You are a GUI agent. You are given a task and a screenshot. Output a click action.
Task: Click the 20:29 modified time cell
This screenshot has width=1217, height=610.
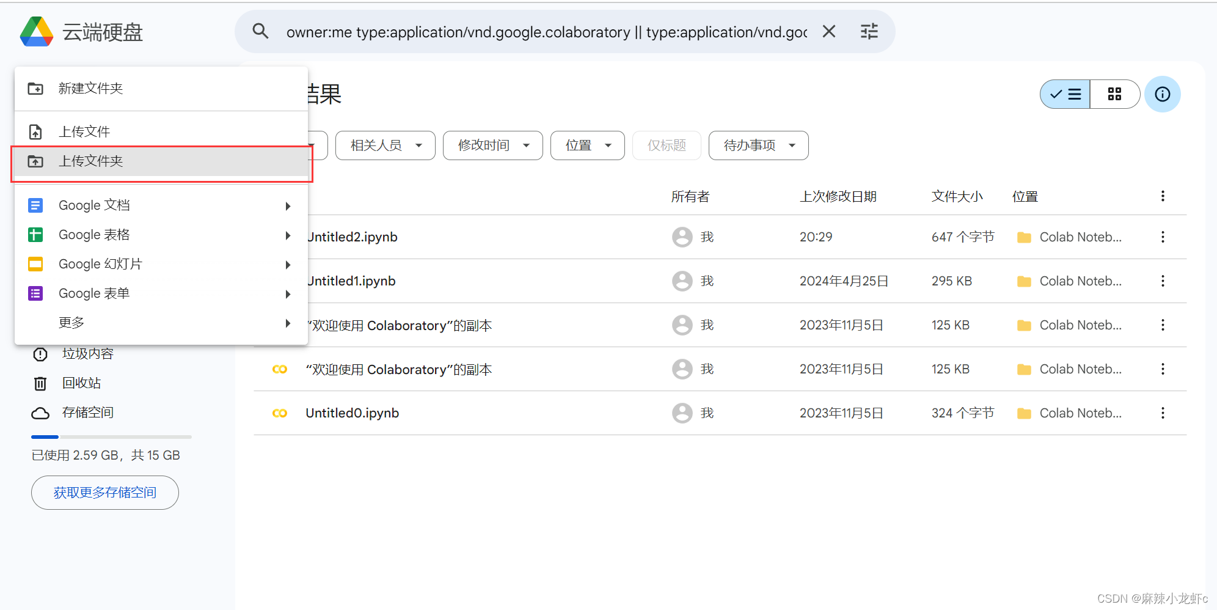(816, 237)
